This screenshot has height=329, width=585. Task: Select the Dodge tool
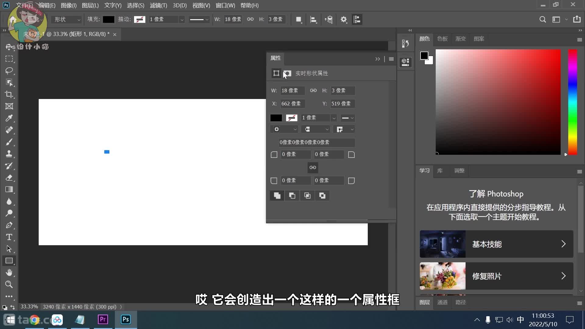[9, 213]
